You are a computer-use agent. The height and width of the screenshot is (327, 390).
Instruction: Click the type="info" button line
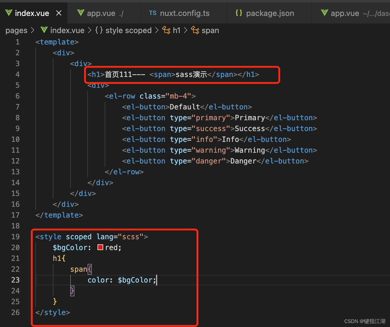click(x=206, y=139)
